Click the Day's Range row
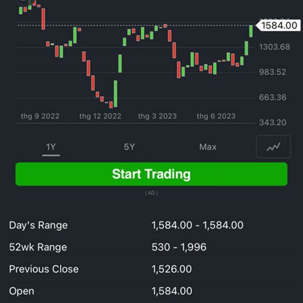The width and height of the screenshot is (303, 303). [151, 225]
